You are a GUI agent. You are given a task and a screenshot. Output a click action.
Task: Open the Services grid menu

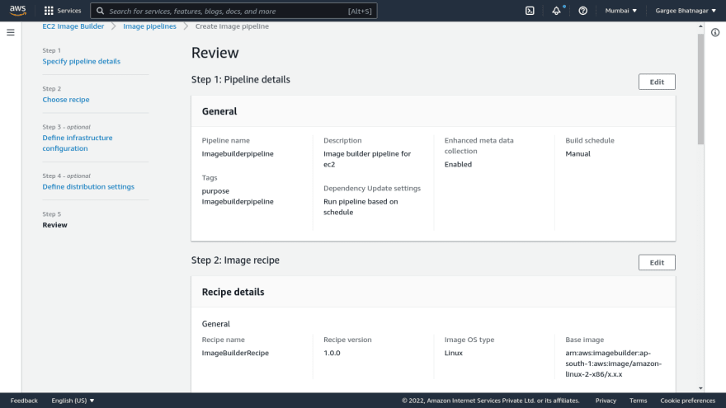click(x=62, y=11)
